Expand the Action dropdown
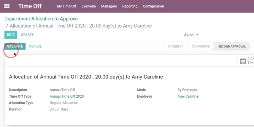This screenshot has width=254, height=127. pyautogui.click(x=191, y=34)
